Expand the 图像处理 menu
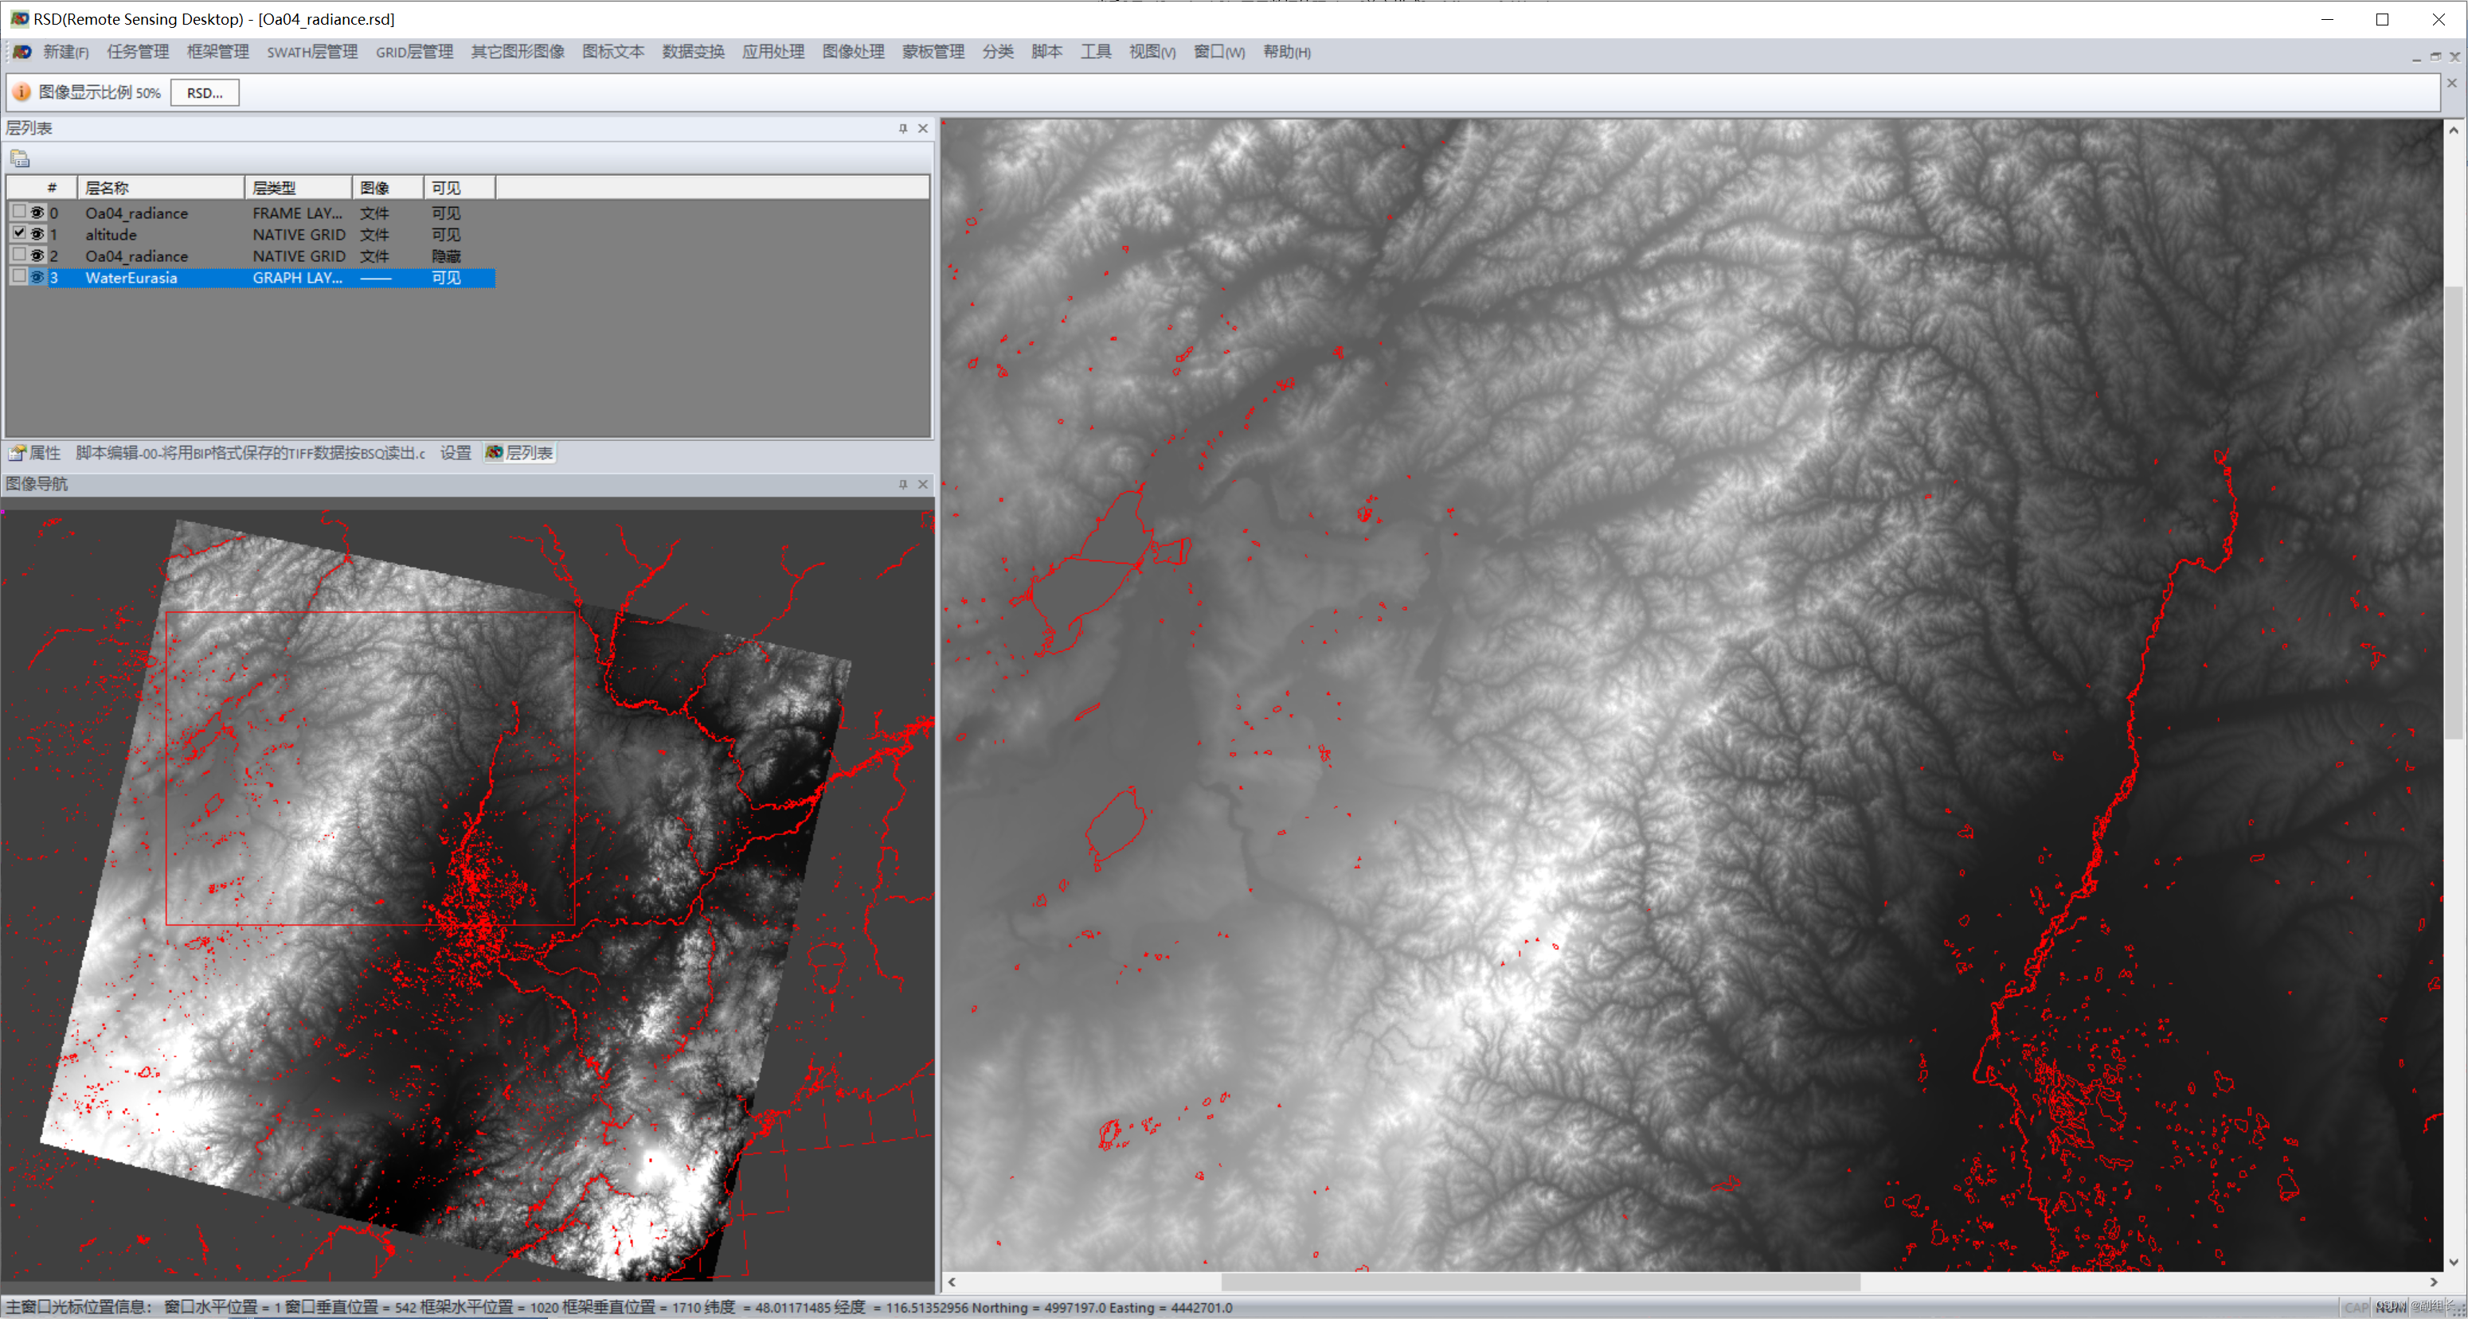 pos(853,52)
